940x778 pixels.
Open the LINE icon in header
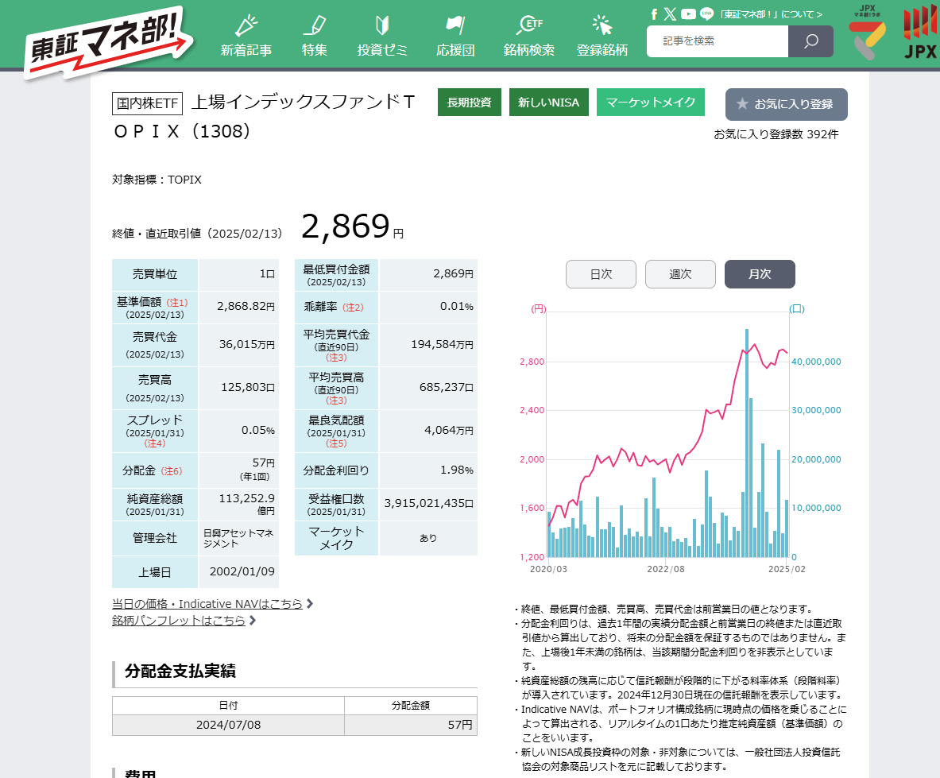(x=707, y=14)
